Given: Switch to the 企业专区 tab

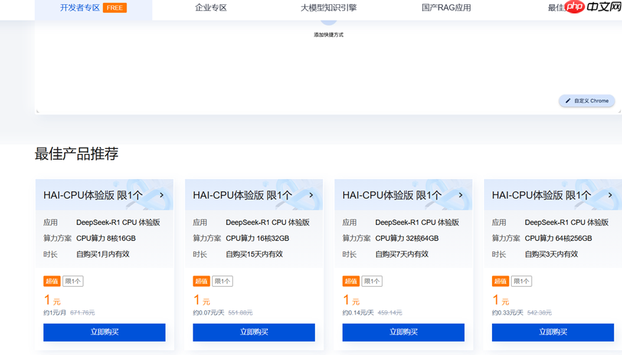Looking at the screenshot, I should click(x=210, y=8).
